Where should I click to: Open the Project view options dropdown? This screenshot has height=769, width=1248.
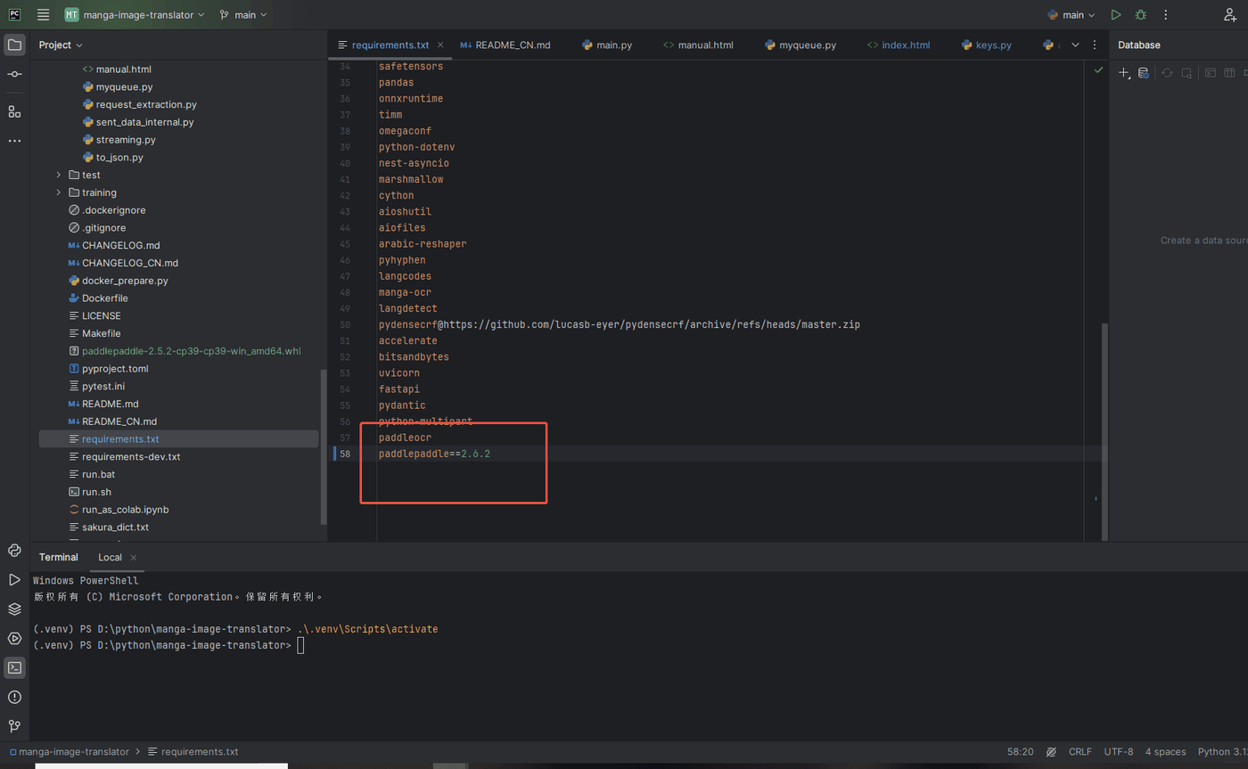pos(61,45)
